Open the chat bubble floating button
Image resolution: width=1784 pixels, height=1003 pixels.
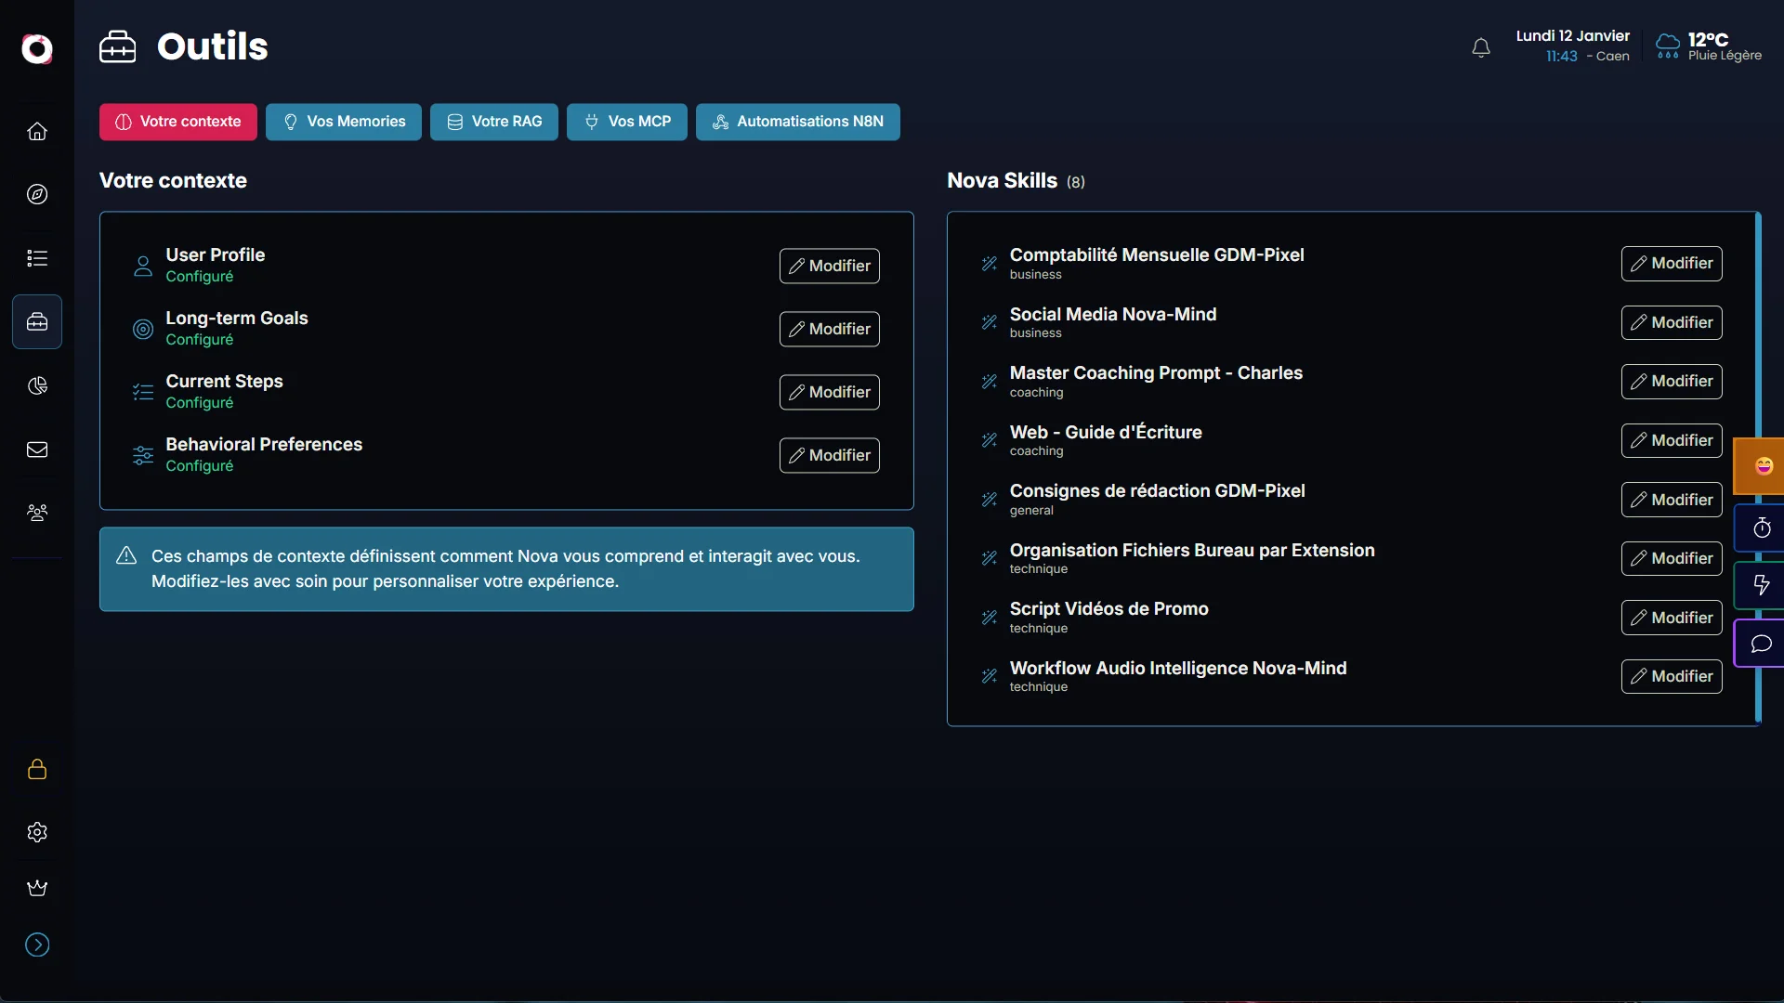(x=1762, y=644)
